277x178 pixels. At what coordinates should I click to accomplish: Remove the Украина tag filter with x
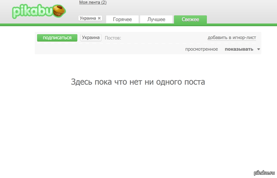click(x=99, y=18)
